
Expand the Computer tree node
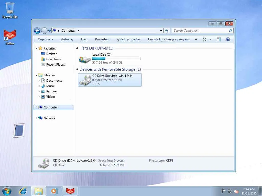coord(37,107)
